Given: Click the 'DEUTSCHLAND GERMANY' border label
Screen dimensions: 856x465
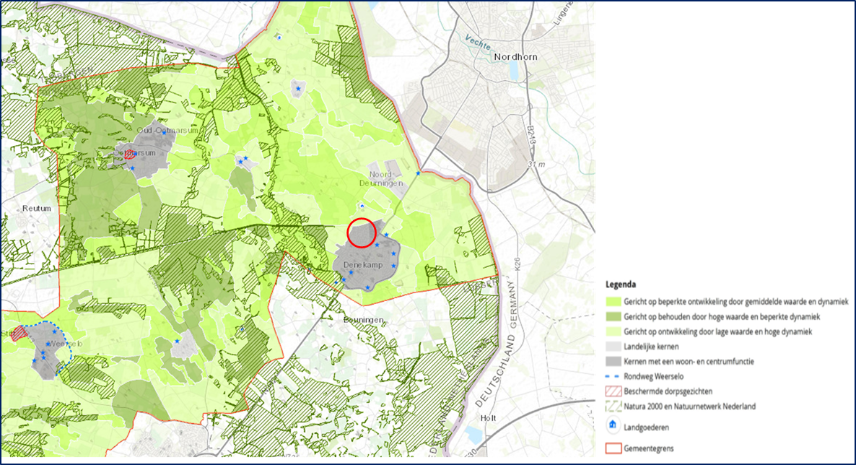Looking at the screenshot, I should click(x=496, y=343).
